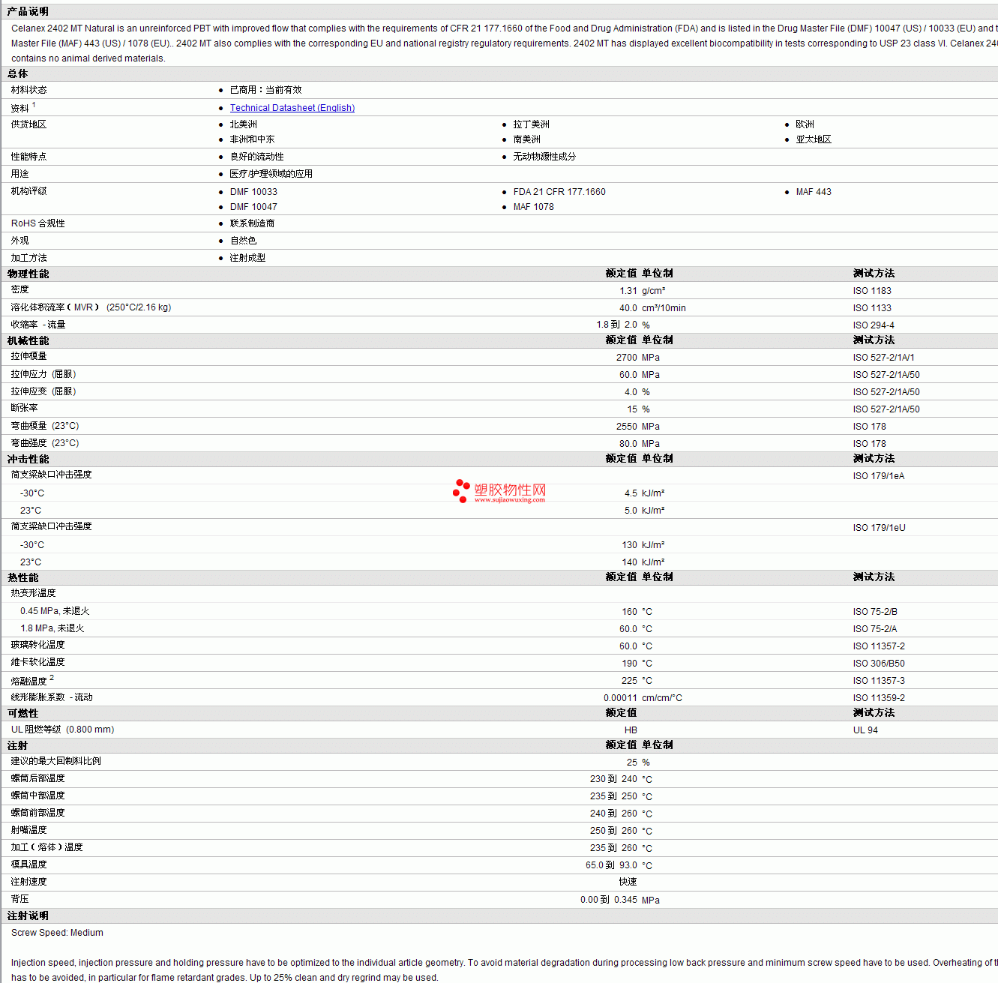998x983 pixels.
Task: Select the flammability rating 'HB'
Action: click(631, 730)
